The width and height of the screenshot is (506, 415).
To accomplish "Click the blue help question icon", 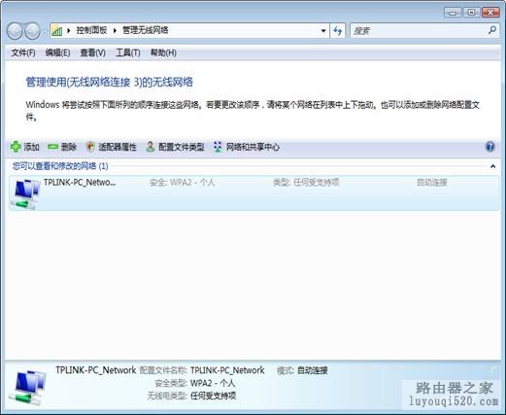I will 490,147.
